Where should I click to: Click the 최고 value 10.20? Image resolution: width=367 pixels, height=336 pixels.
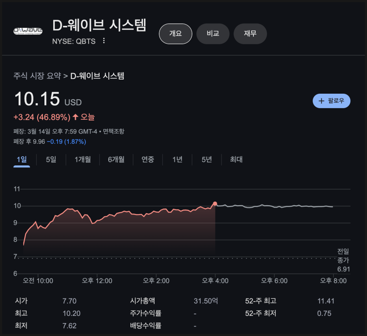pos(71,313)
